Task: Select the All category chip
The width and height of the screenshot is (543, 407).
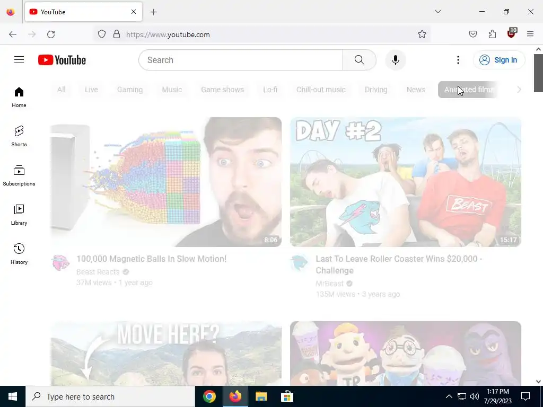Action: 62,90
